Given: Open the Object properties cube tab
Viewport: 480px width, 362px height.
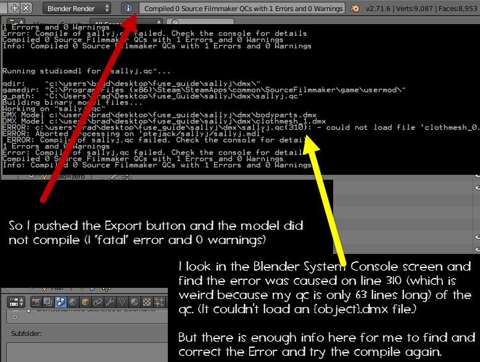Looking at the screenshot, I should tap(85, 302).
